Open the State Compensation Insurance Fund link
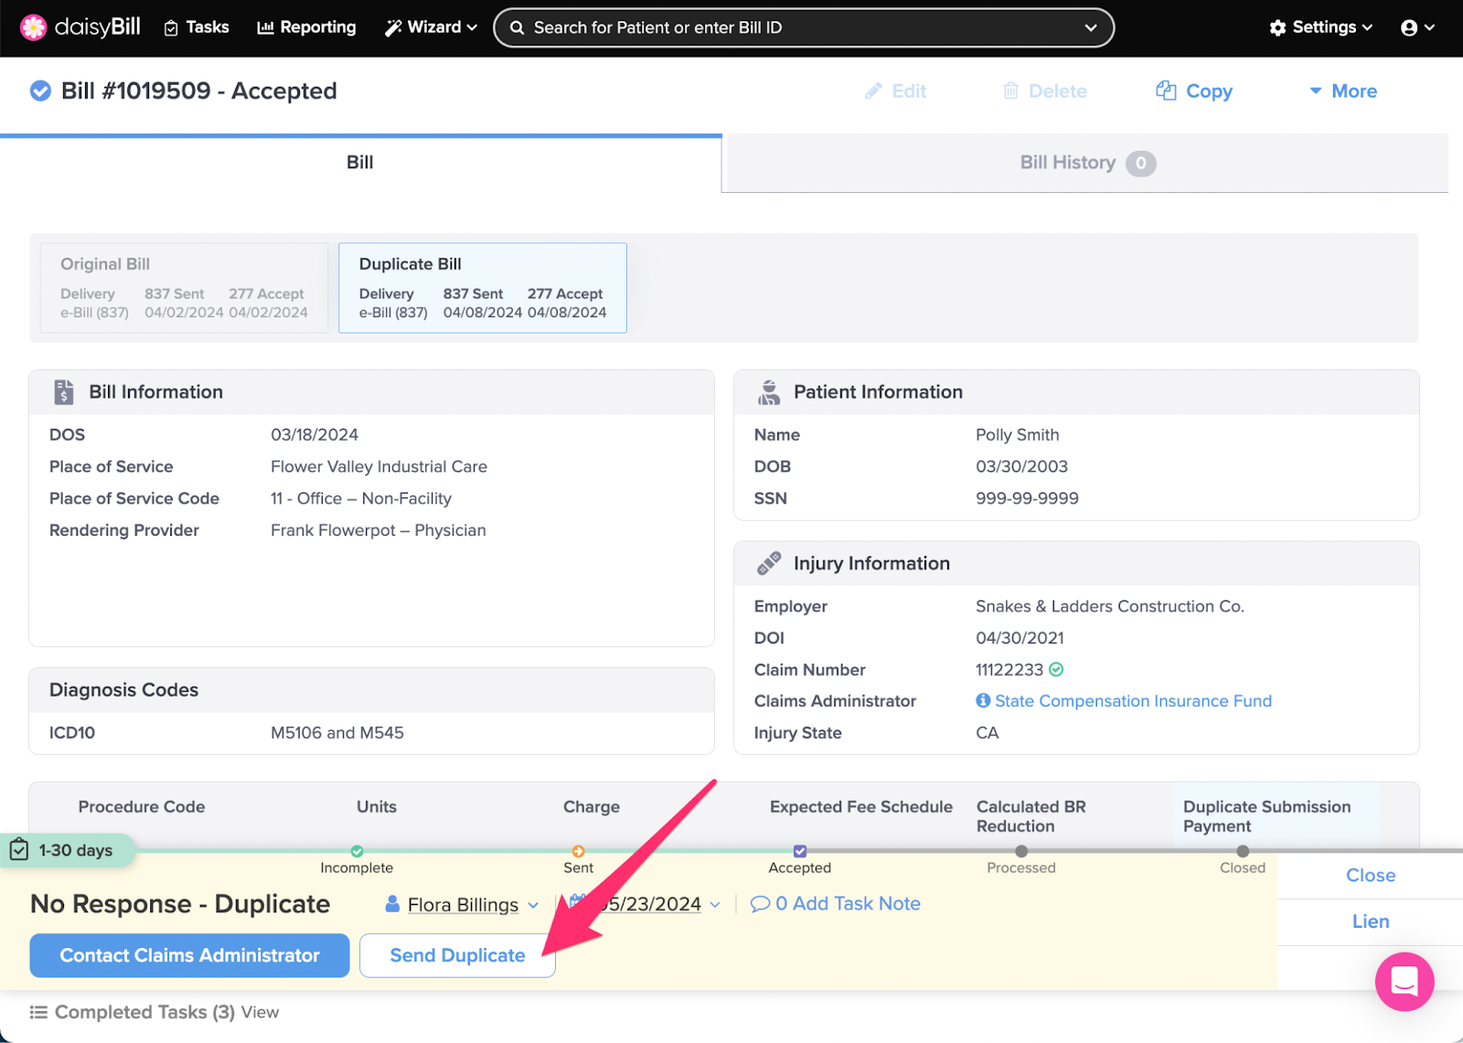The width and height of the screenshot is (1463, 1043). [1133, 701]
